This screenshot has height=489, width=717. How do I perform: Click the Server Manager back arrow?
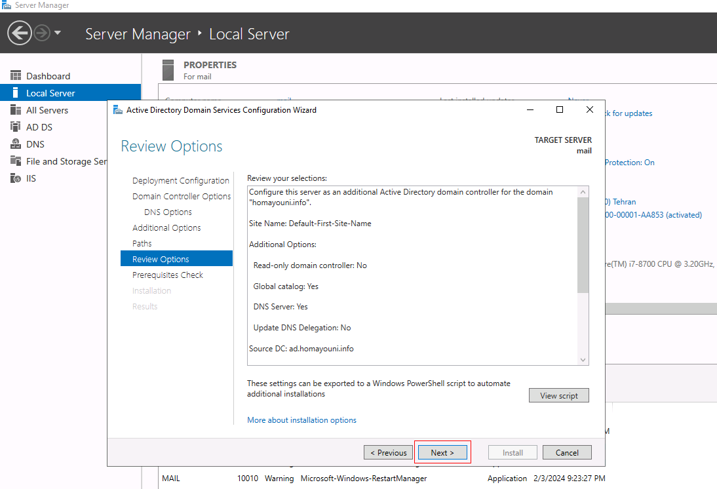(x=19, y=33)
